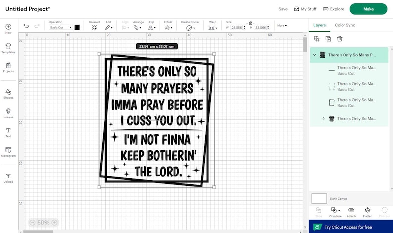Click the Duplicate layer icon
393x233 pixels.
pos(328,39)
